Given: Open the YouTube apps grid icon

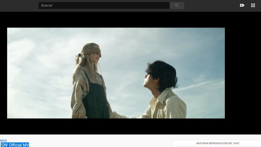Looking at the screenshot, I should pos(253,5).
